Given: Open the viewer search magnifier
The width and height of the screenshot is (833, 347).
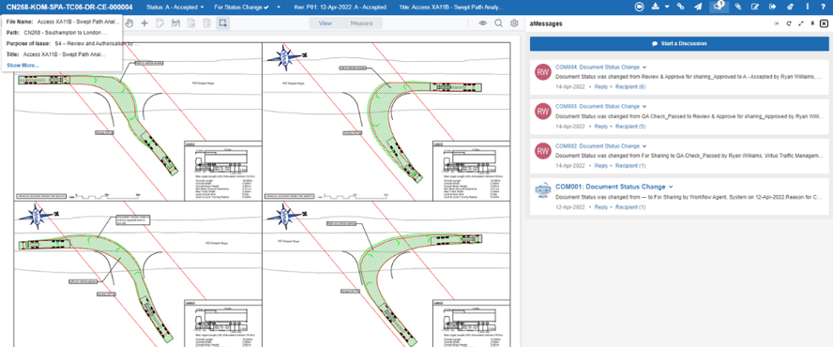Looking at the screenshot, I should [x=498, y=23].
